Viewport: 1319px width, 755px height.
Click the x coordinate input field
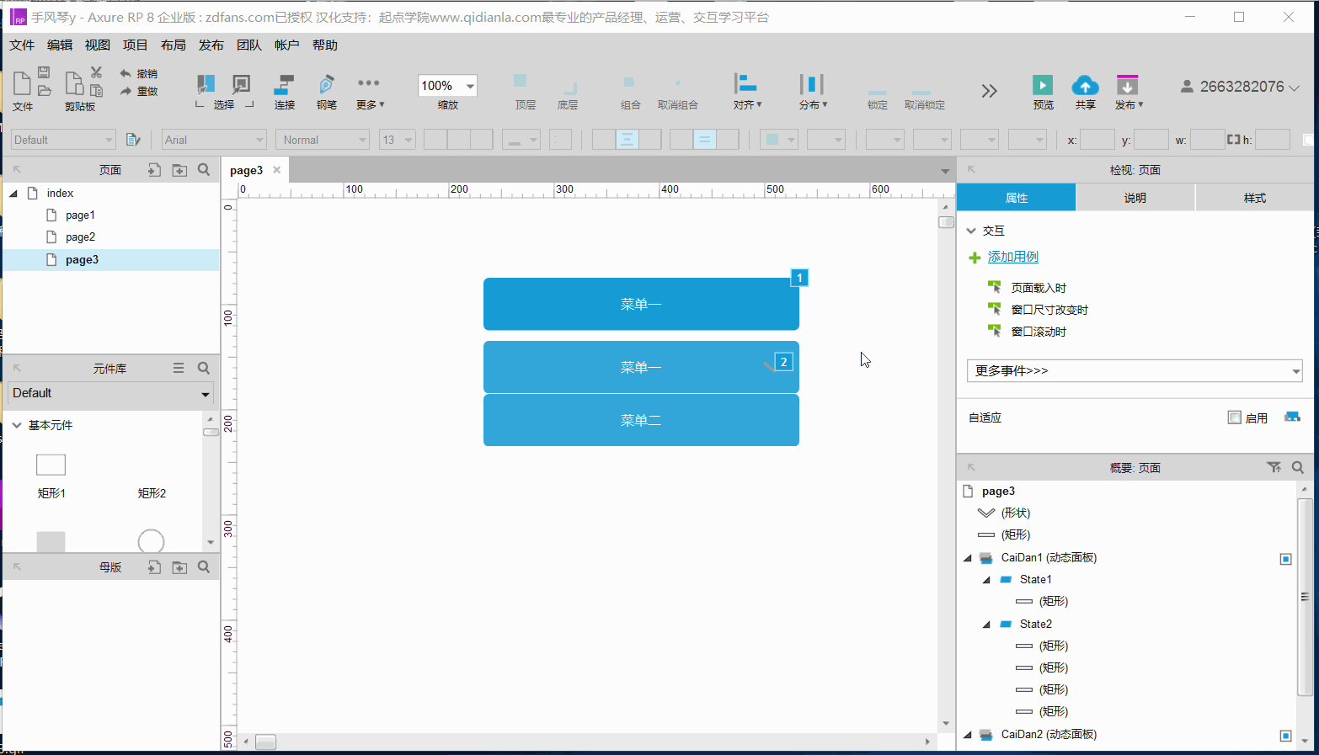[1097, 140]
